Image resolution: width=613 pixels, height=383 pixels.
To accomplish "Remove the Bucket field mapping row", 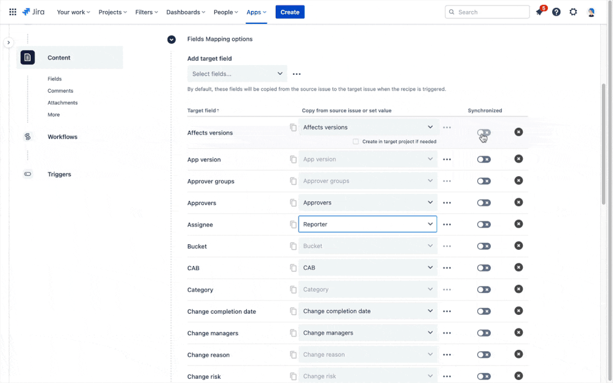I will 518,246.
